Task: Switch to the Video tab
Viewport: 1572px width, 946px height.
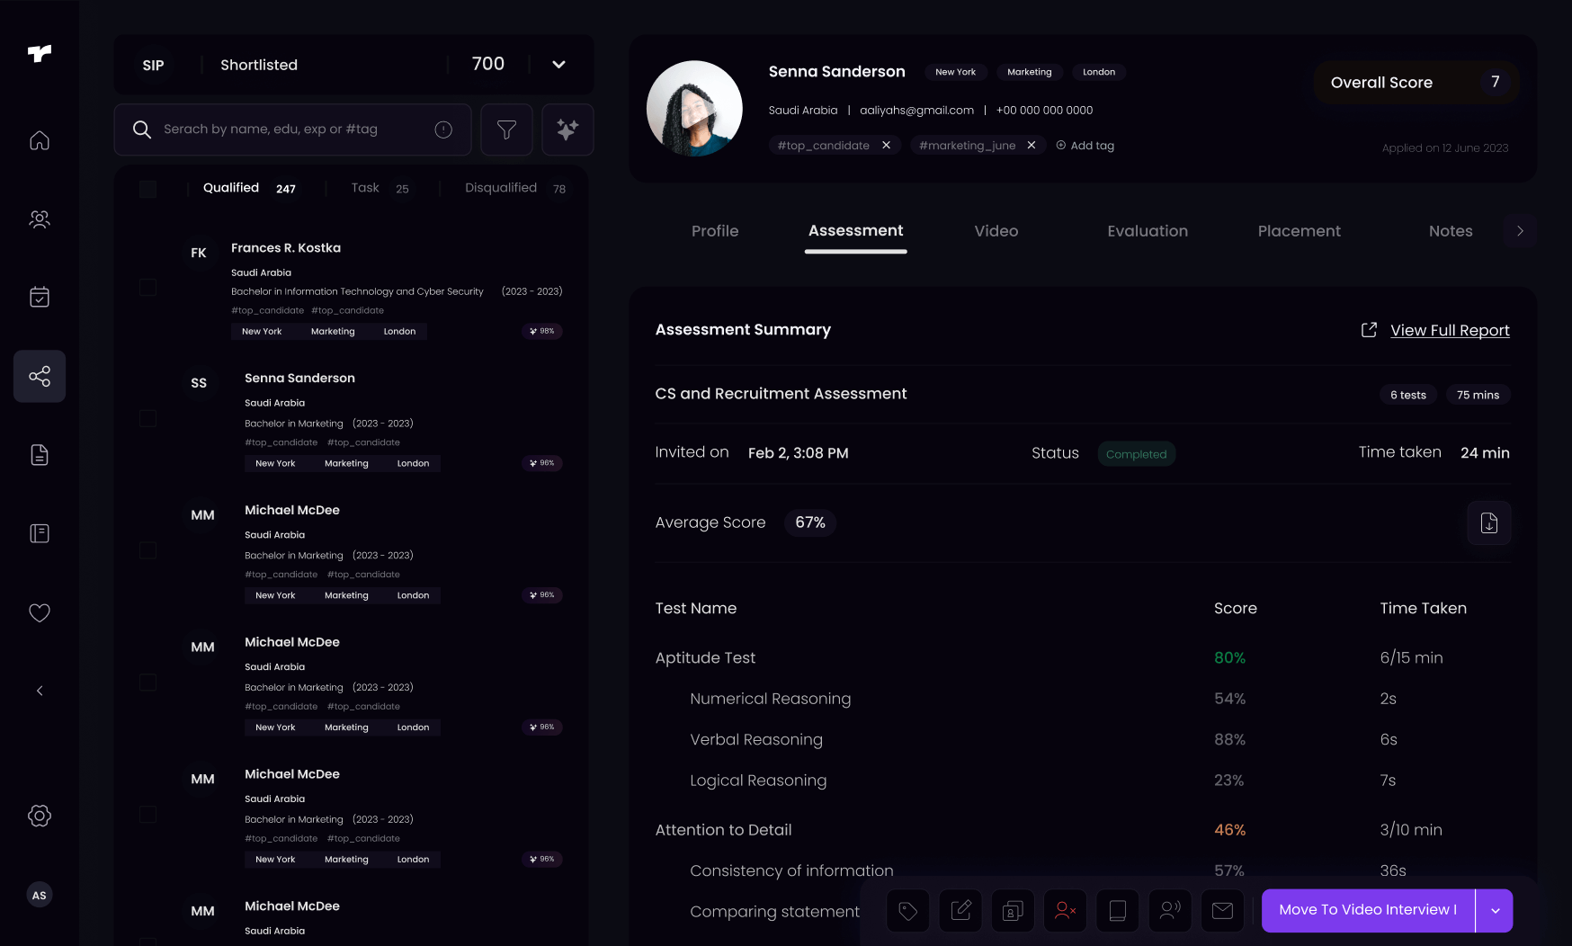Action: click(996, 231)
